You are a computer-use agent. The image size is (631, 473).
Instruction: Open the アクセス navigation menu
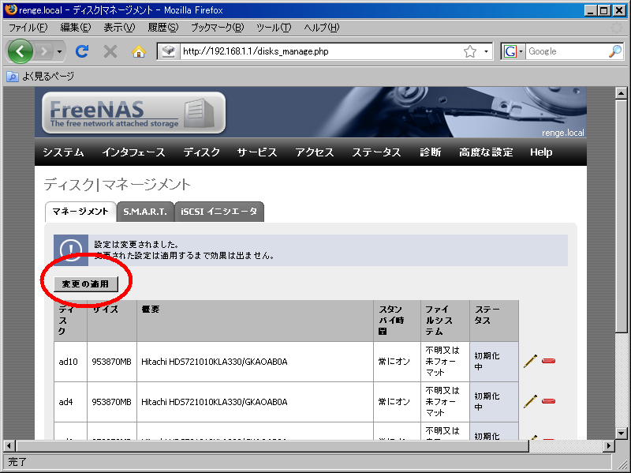tap(315, 152)
